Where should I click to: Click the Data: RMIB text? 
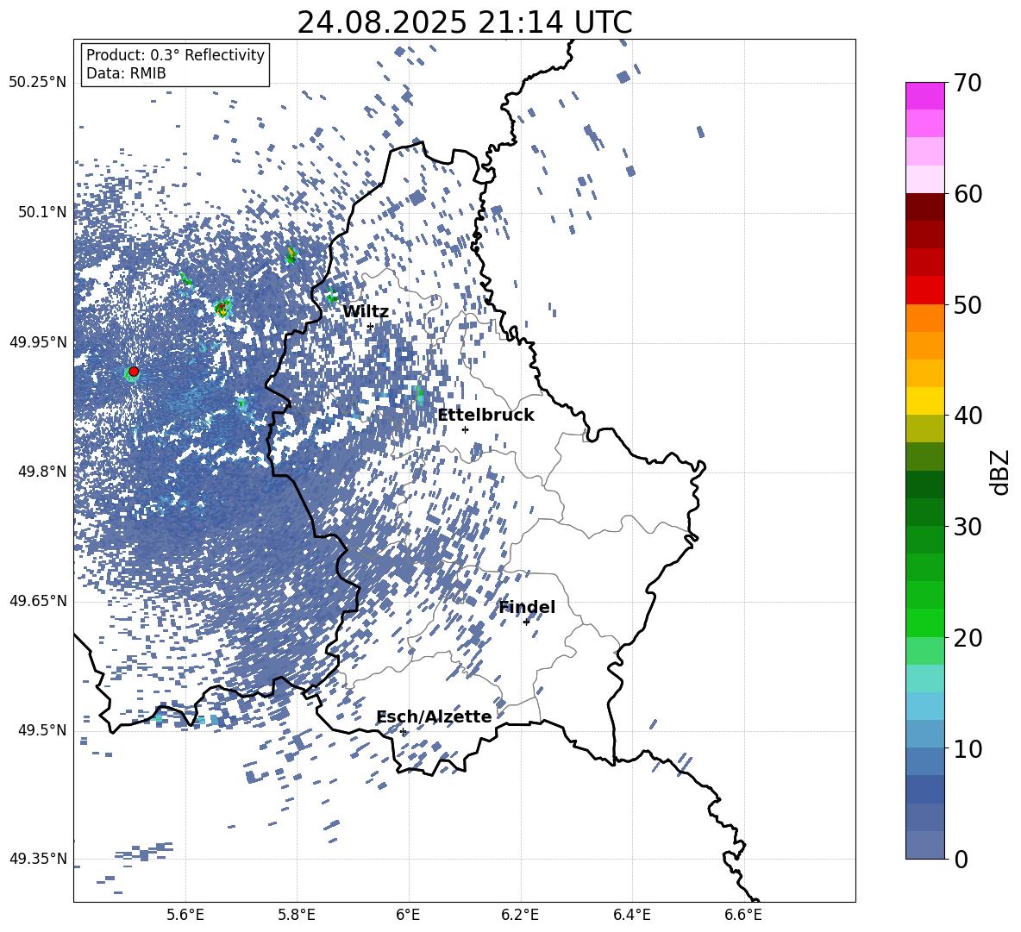click(x=126, y=73)
